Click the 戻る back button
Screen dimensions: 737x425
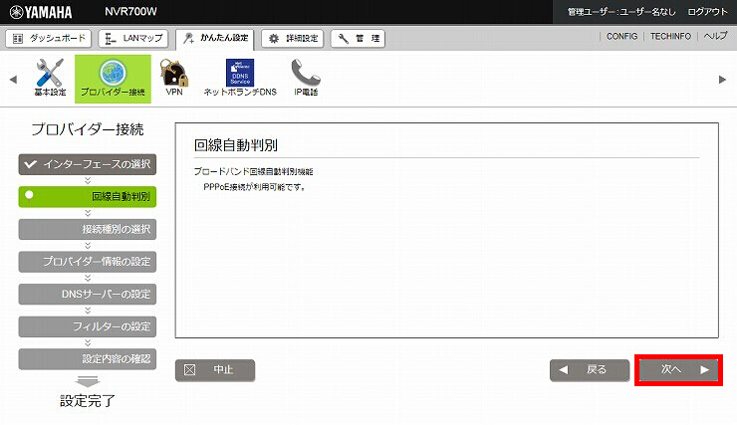tap(590, 370)
